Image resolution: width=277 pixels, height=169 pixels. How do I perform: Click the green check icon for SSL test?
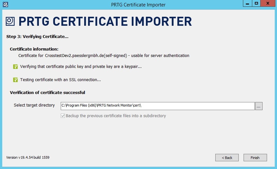coord(15,80)
